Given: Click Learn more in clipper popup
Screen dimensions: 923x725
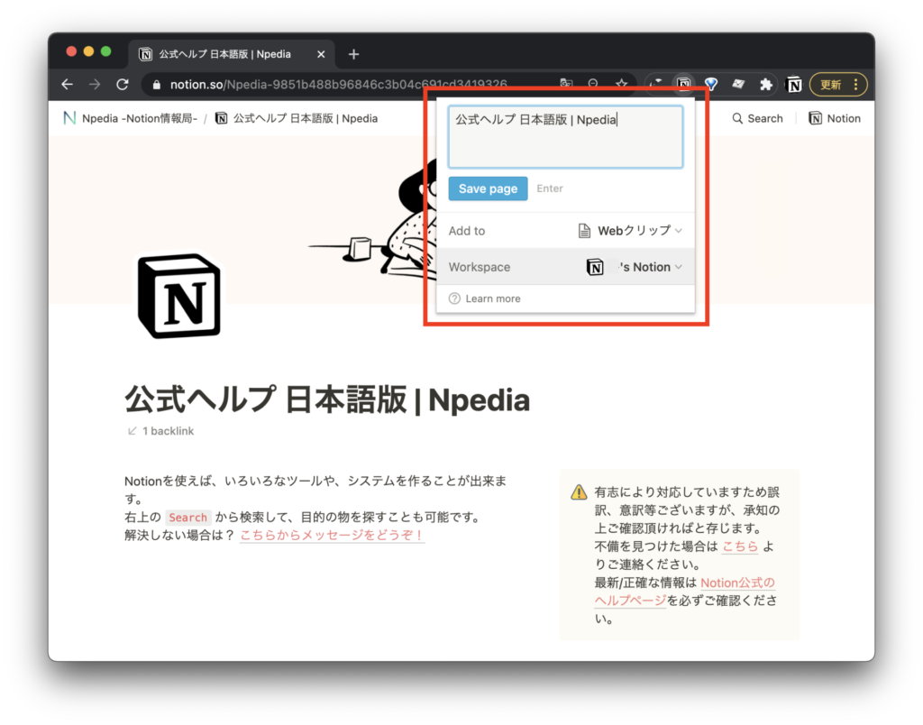Looking at the screenshot, I should tap(485, 298).
